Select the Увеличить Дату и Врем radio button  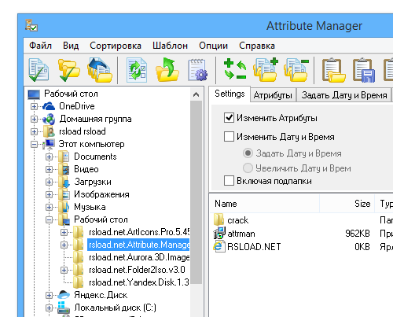click(248, 168)
